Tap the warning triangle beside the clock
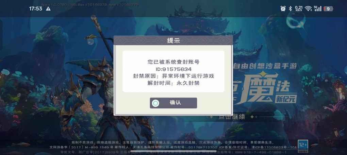Image resolution: width=347 pixels, height=155 pixels. coord(48,8)
